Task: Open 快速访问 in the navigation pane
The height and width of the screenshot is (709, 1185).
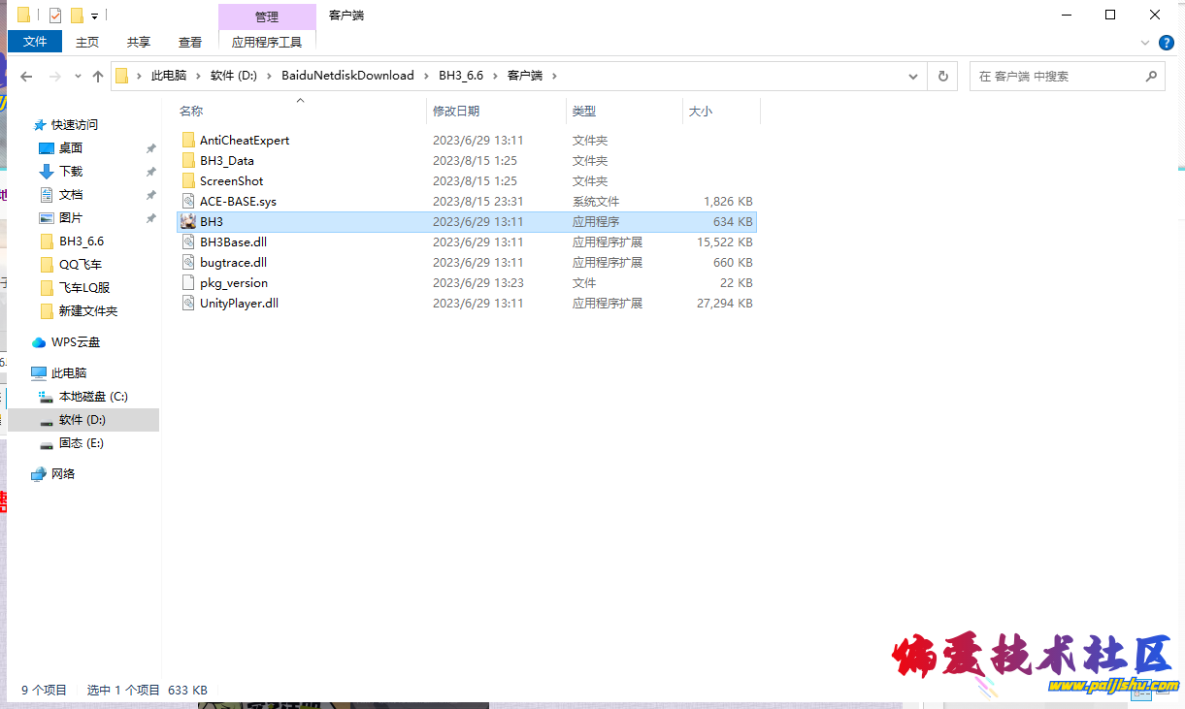Action: click(x=75, y=125)
